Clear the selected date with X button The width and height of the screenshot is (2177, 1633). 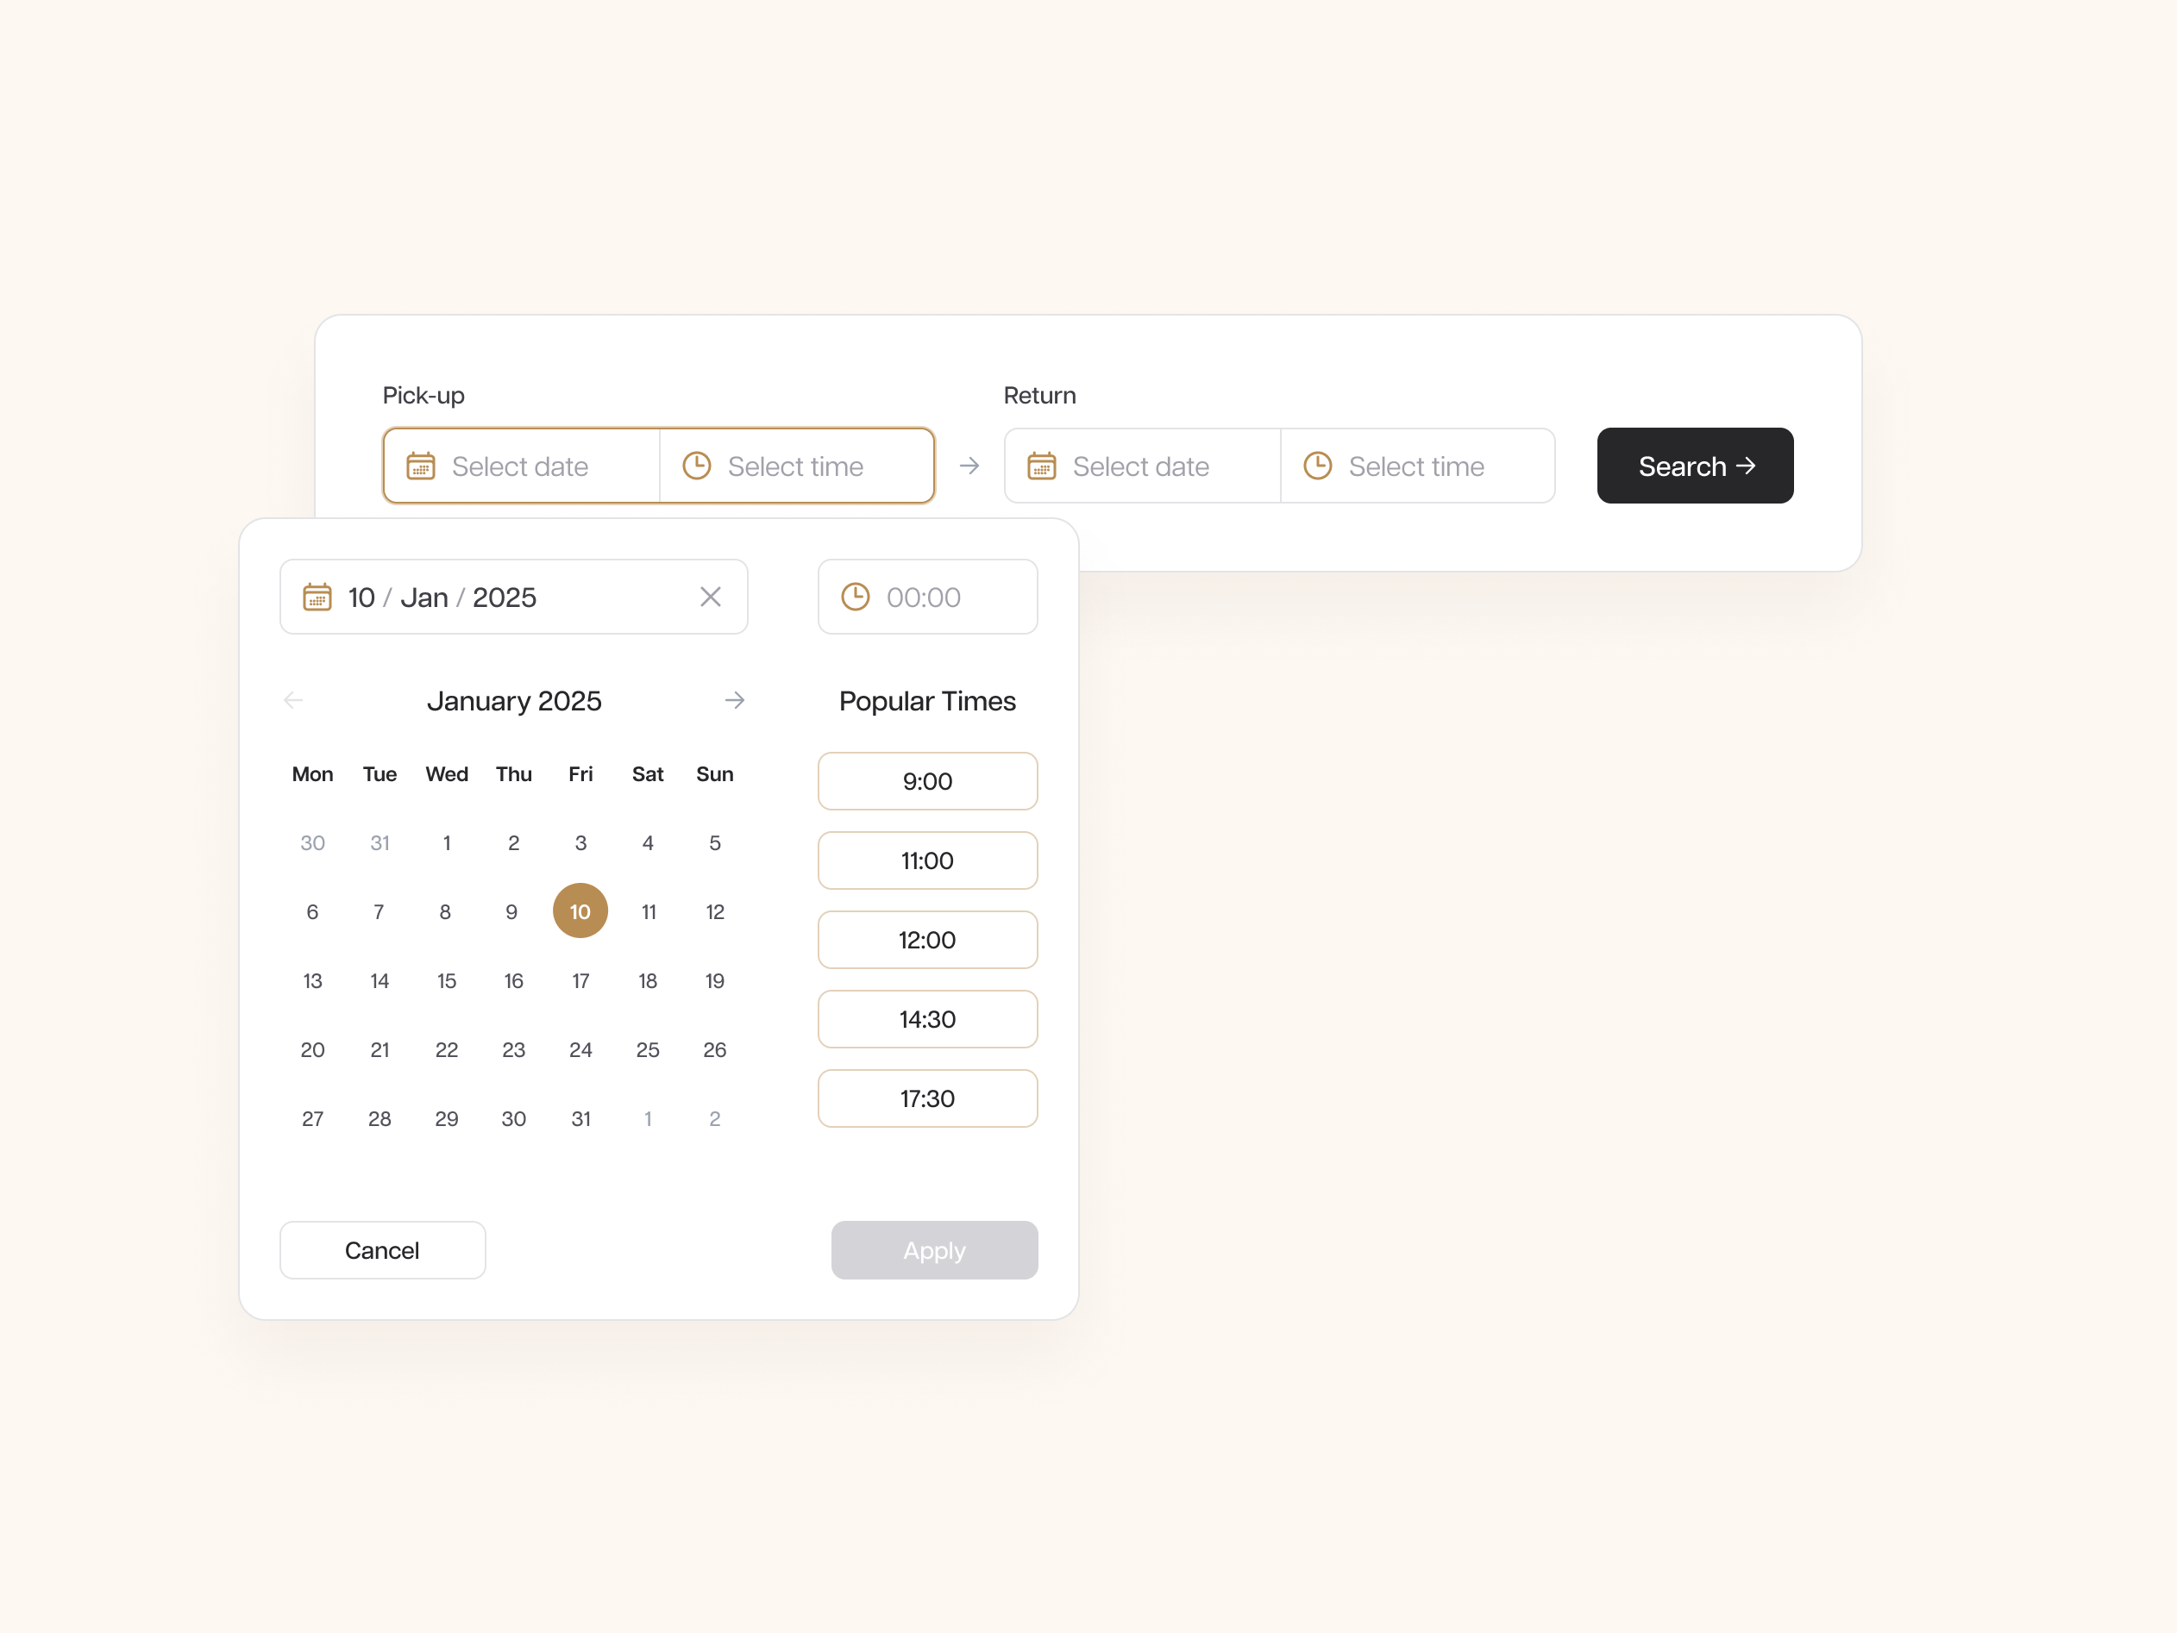(710, 597)
